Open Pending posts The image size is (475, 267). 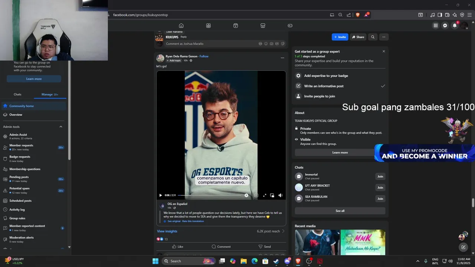click(34, 179)
